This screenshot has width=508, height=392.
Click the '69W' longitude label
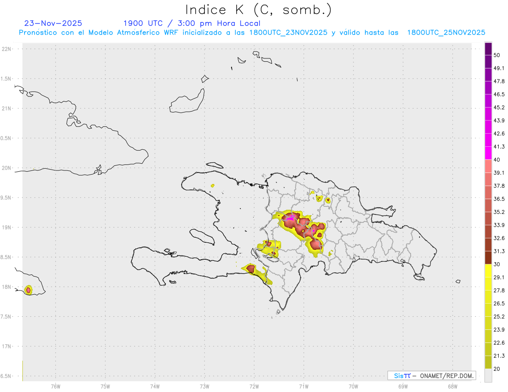[x=403, y=387]
